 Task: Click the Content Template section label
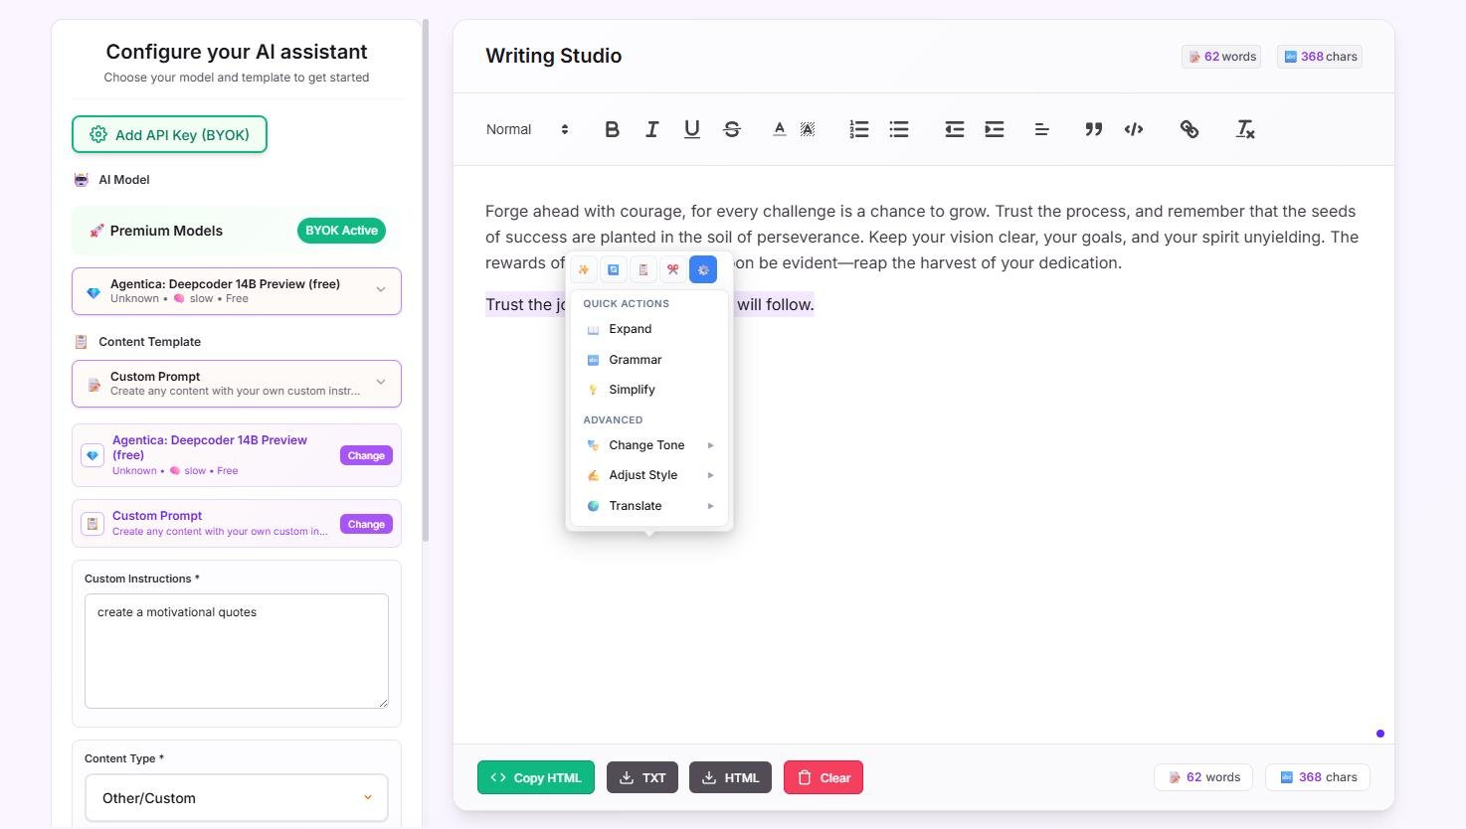coord(138,342)
